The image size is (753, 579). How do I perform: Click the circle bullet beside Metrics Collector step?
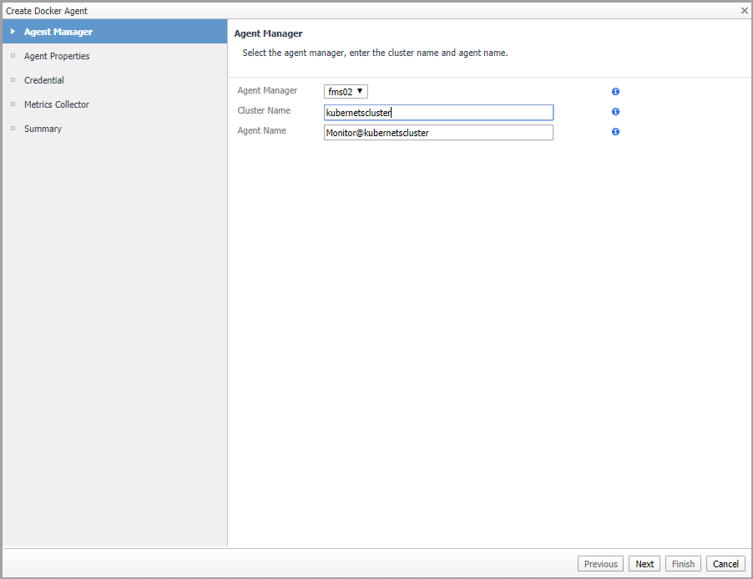click(x=13, y=104)
